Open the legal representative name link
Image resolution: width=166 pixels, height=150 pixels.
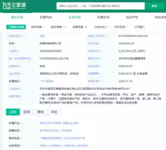click(x=42, y=36)
